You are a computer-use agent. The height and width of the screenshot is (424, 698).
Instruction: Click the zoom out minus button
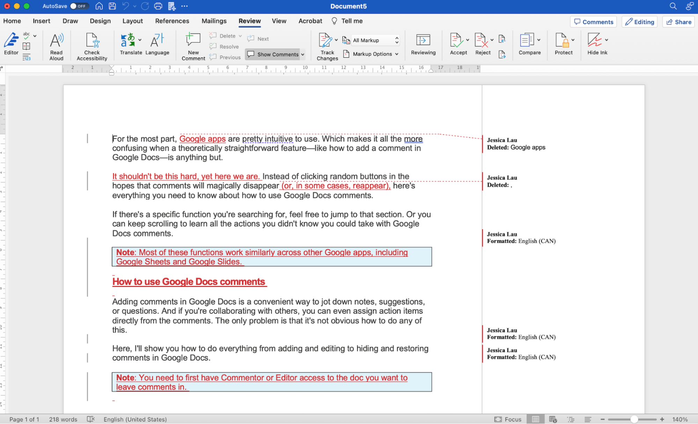tap(602, 419)
